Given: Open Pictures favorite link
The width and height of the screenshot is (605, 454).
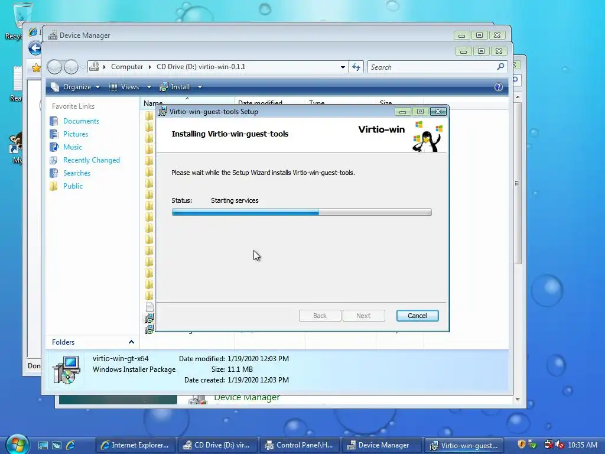Looking at the screenshot, I should point(76,134).
